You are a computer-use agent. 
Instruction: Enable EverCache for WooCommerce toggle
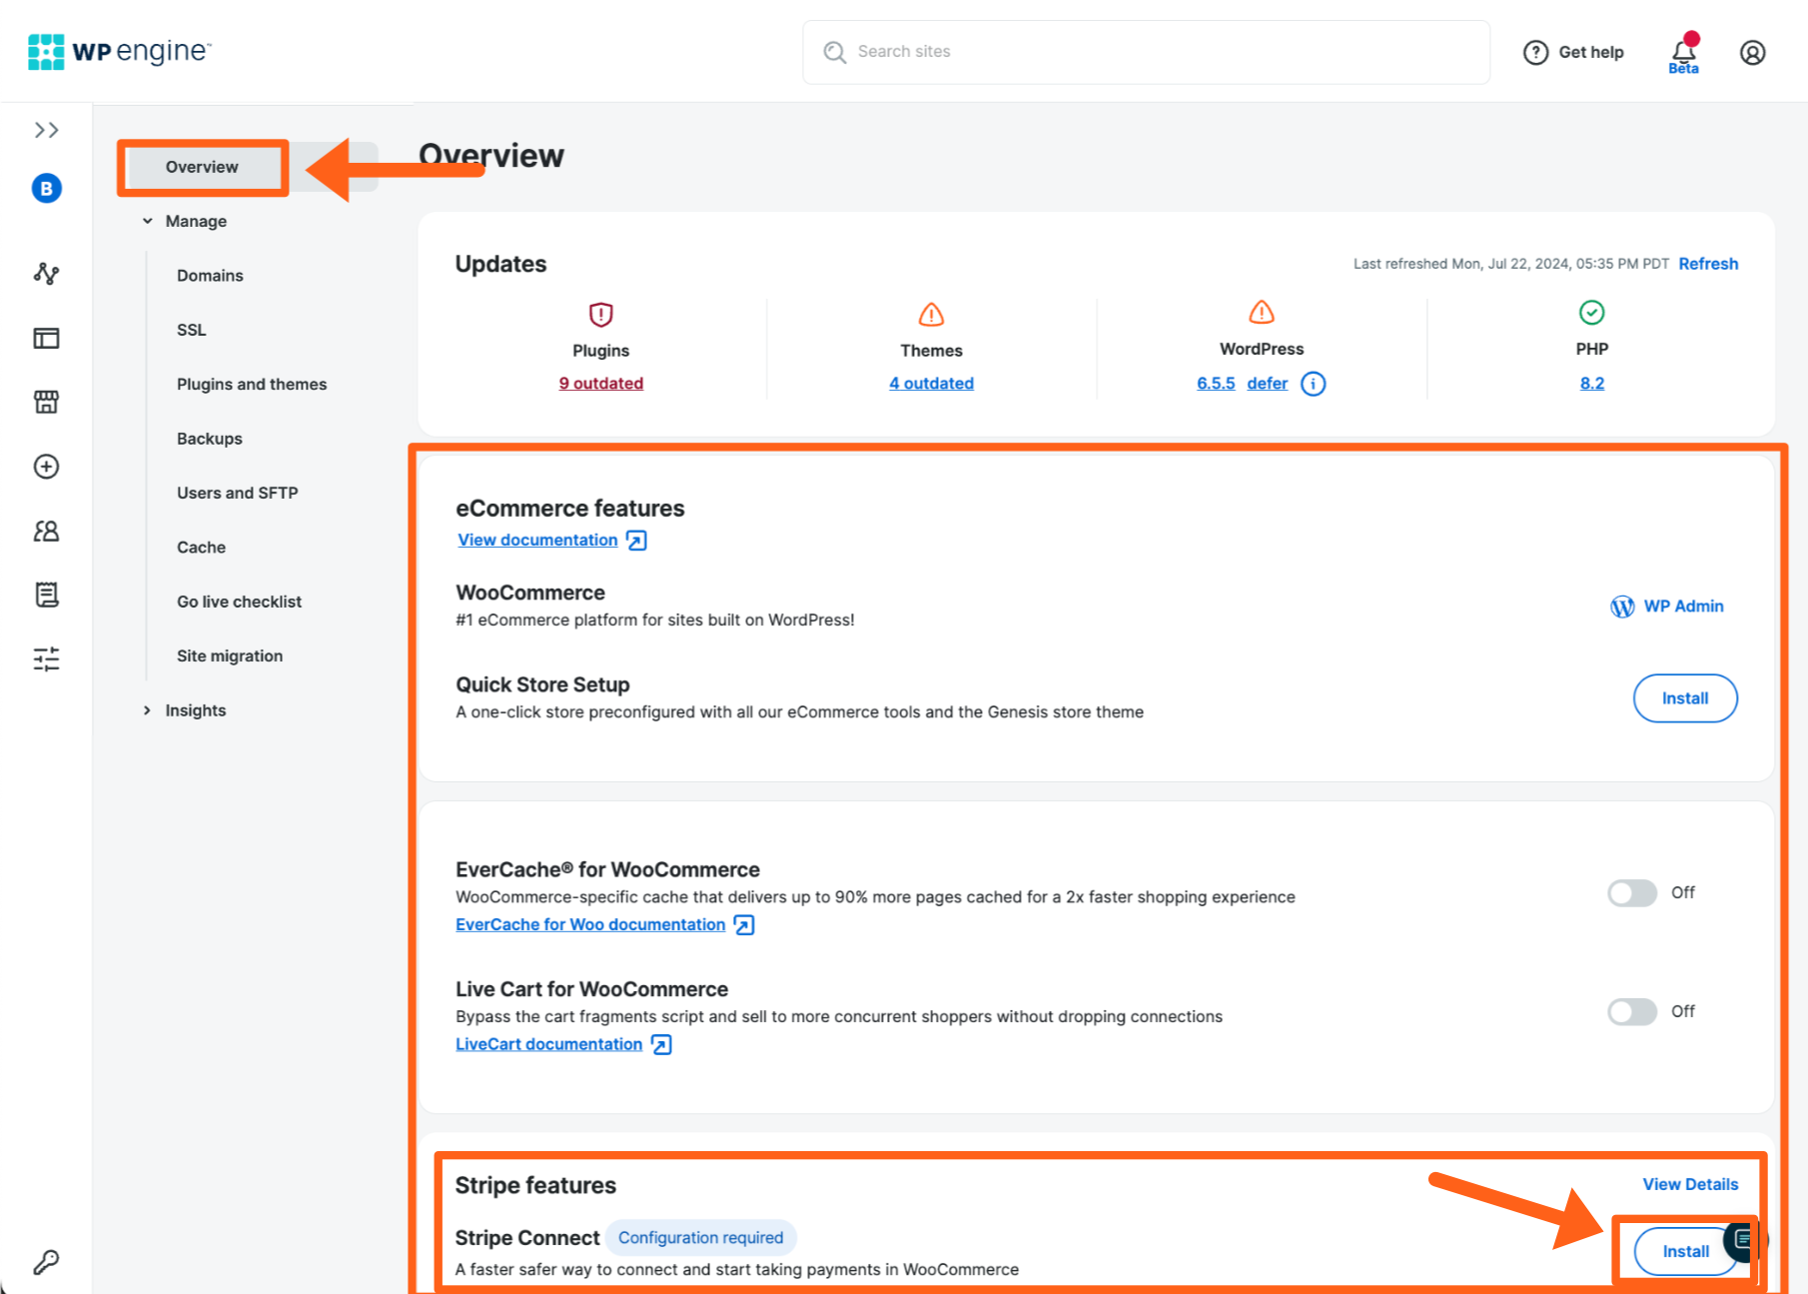(x=1631, y=892)
